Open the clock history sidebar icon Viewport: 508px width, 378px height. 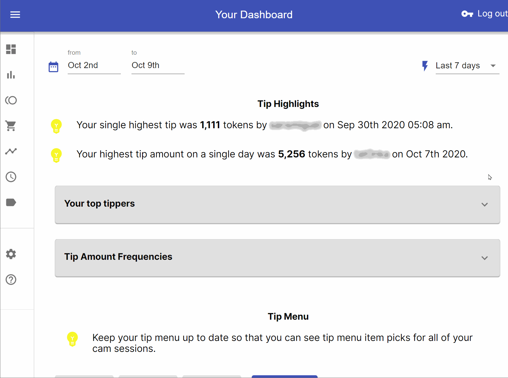tap(11, 177)
